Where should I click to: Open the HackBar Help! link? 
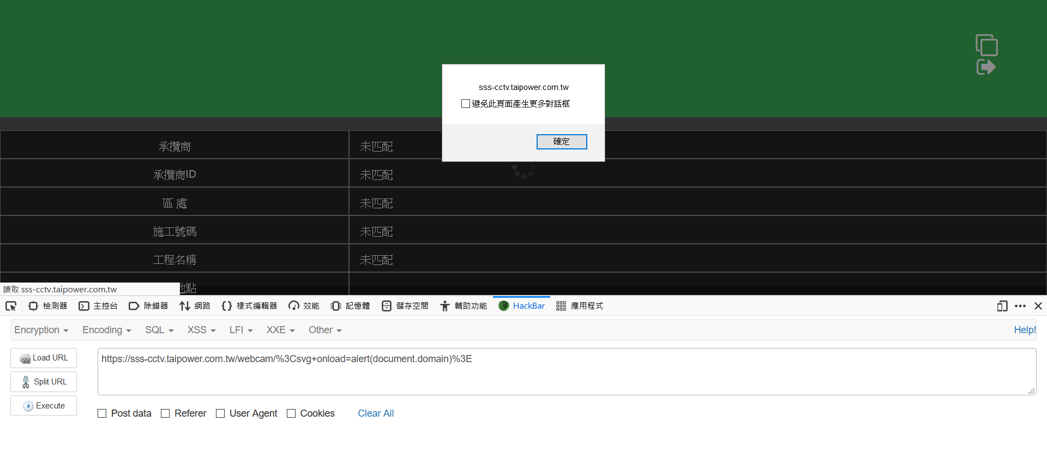[x=1025, y=330]
